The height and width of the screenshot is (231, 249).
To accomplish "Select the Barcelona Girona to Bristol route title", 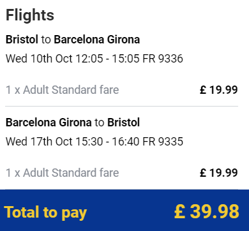I will point(73,123).
